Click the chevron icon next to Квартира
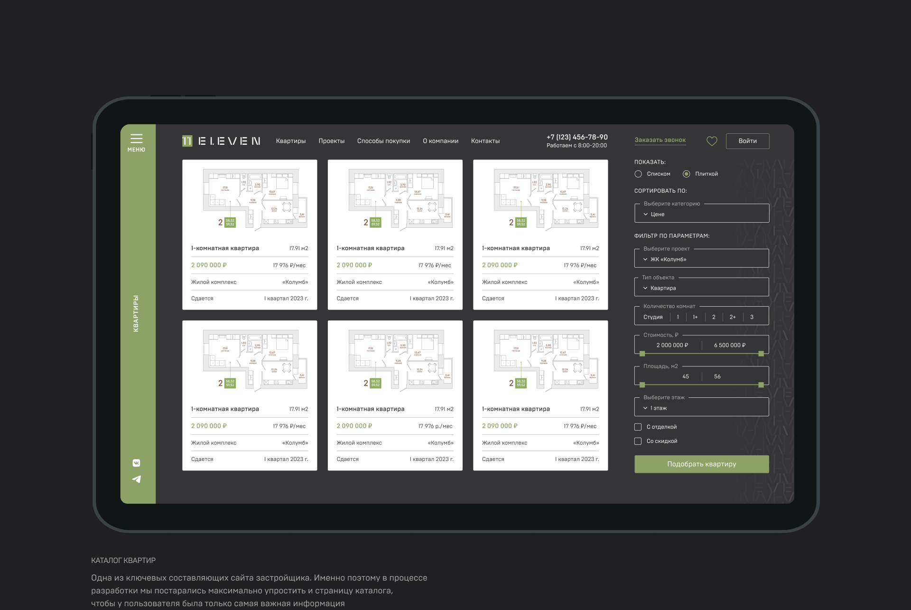Viewport: 911px width, 610px height. click(x=645, y=288)
